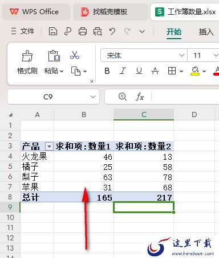Click the 总计 cell
Viewport: 219px width, 258px height.
click(37, 197)
